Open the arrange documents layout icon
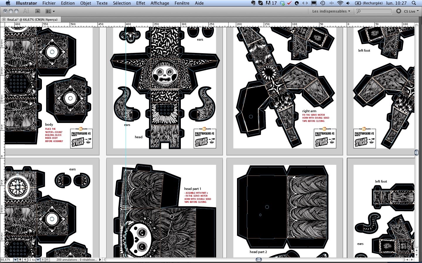422x263 pixels. [x=48, y=11]
